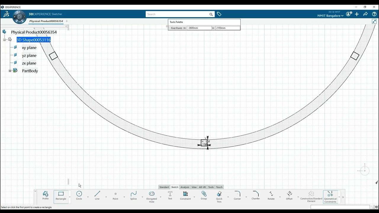The image size is (379, 213).
Task: Click the Group tool
Action: point(204,196)
